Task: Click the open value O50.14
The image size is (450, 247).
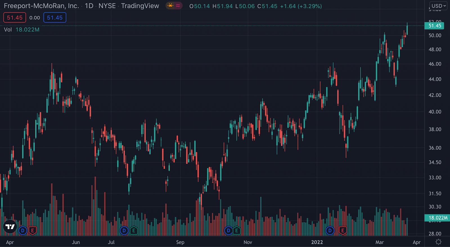Action: pos(200,6)
